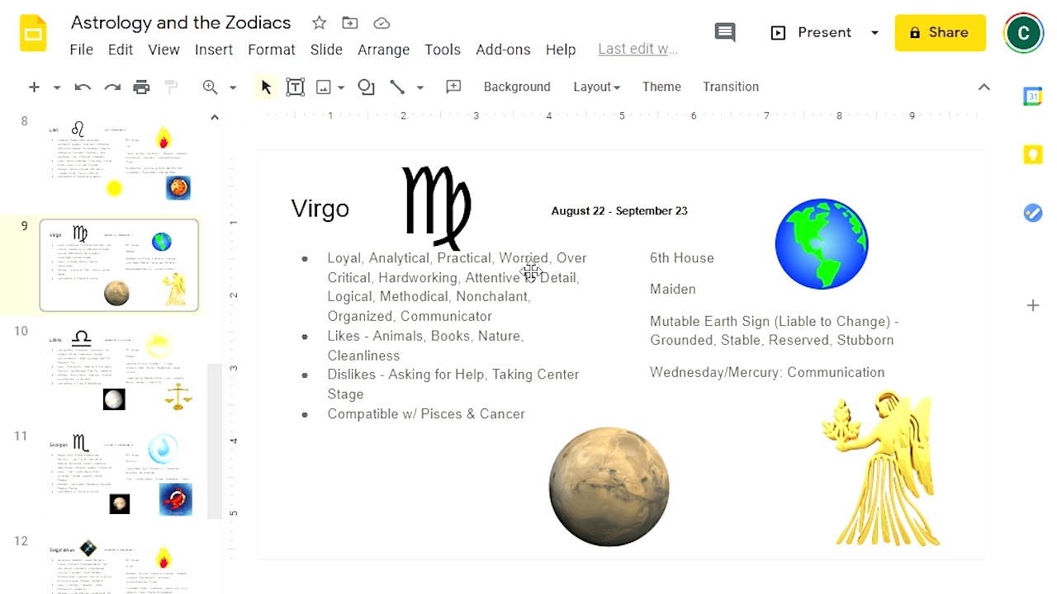Screen dimensions: 1057x594
Task: Open the Last edit link
Action: tap(638, 49)
